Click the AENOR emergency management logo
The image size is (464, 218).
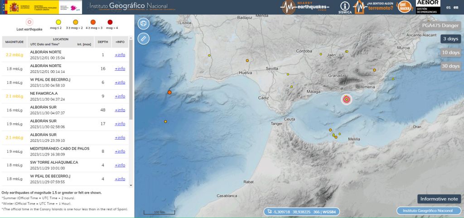pos(427,7)
